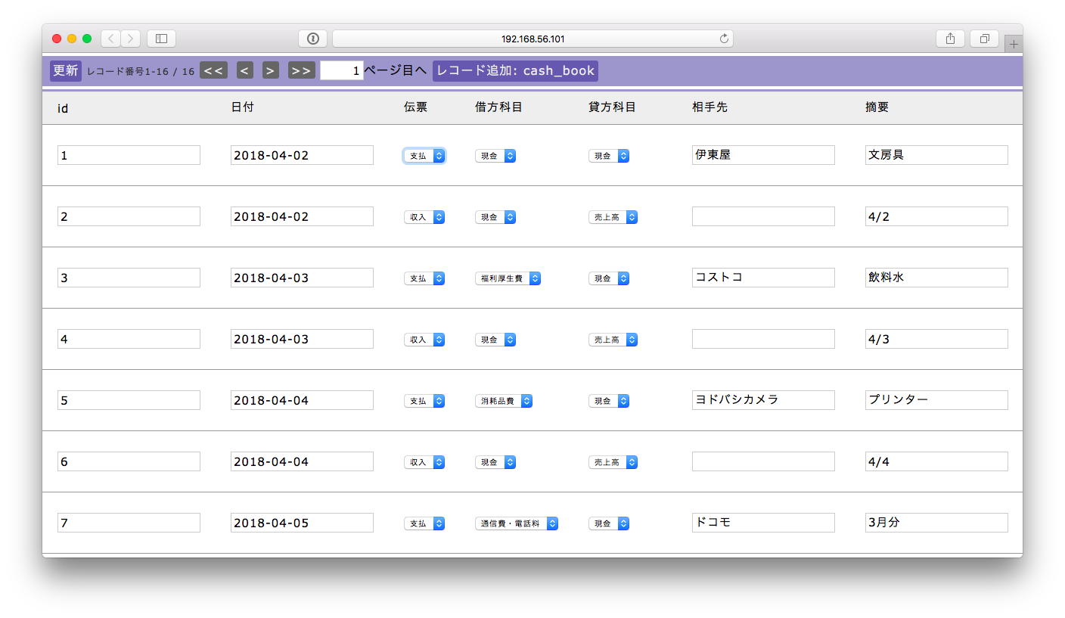Click the 貸方科目 column header

pyautogui.click(x=612, y=107)
